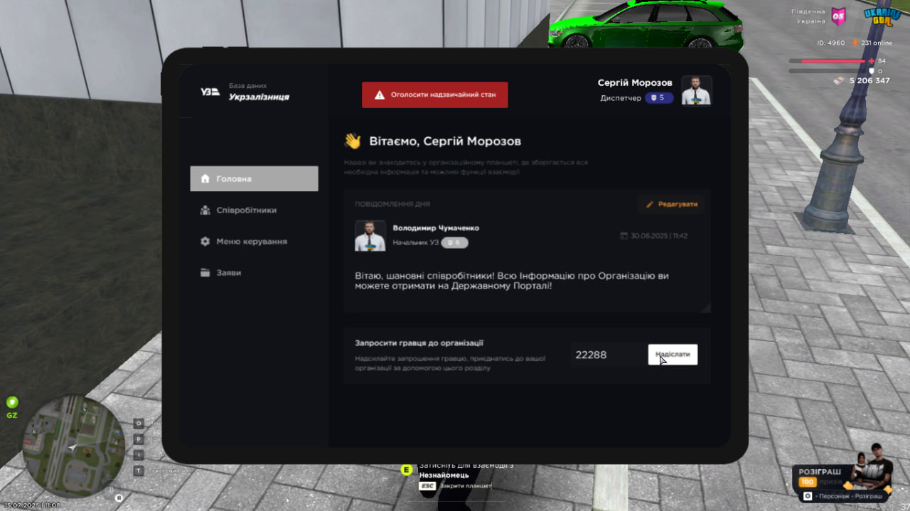910x511 pixels.
Task: Click the Диспетчер role label
Action: (x=621, y=98)
